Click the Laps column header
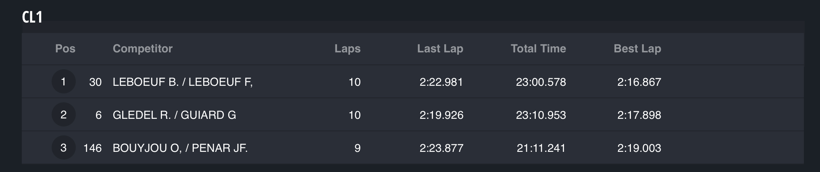820x172 pixels. coord(348,49)
